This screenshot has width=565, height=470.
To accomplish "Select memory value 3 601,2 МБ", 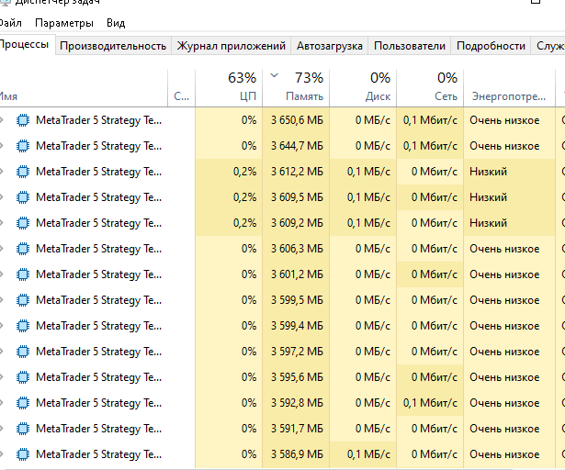I will pyautogui.click(x=298, y=274).
